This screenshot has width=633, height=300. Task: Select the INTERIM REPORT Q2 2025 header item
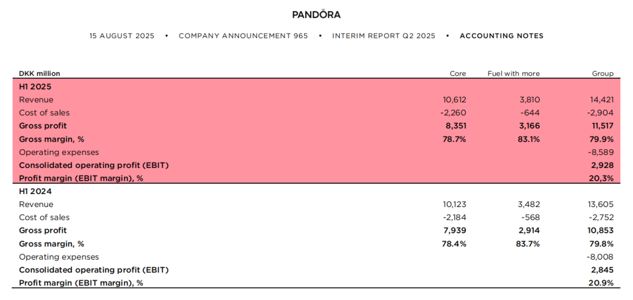point(383,36)
